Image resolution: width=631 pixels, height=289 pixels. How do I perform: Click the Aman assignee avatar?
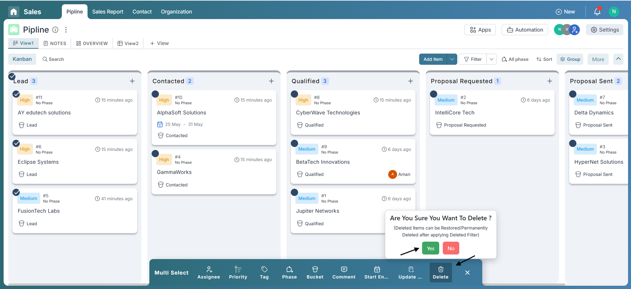[392, 174]
